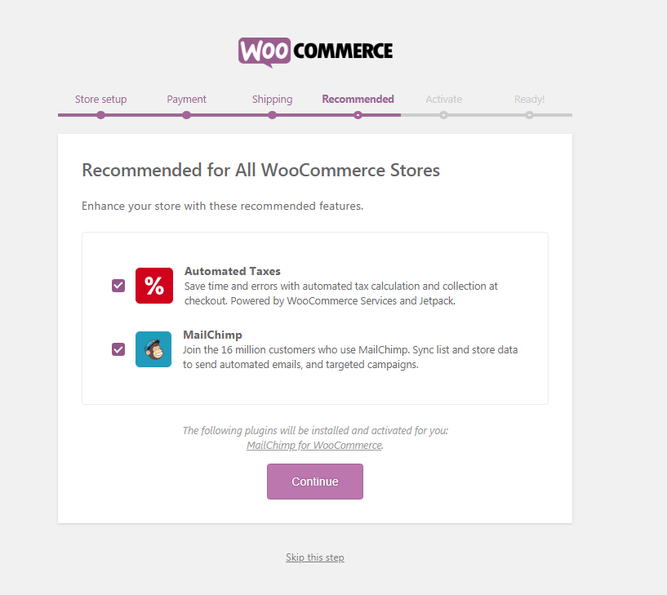
Task: Uncheck the MailChimp checkbox
Action: coord(118,349)
